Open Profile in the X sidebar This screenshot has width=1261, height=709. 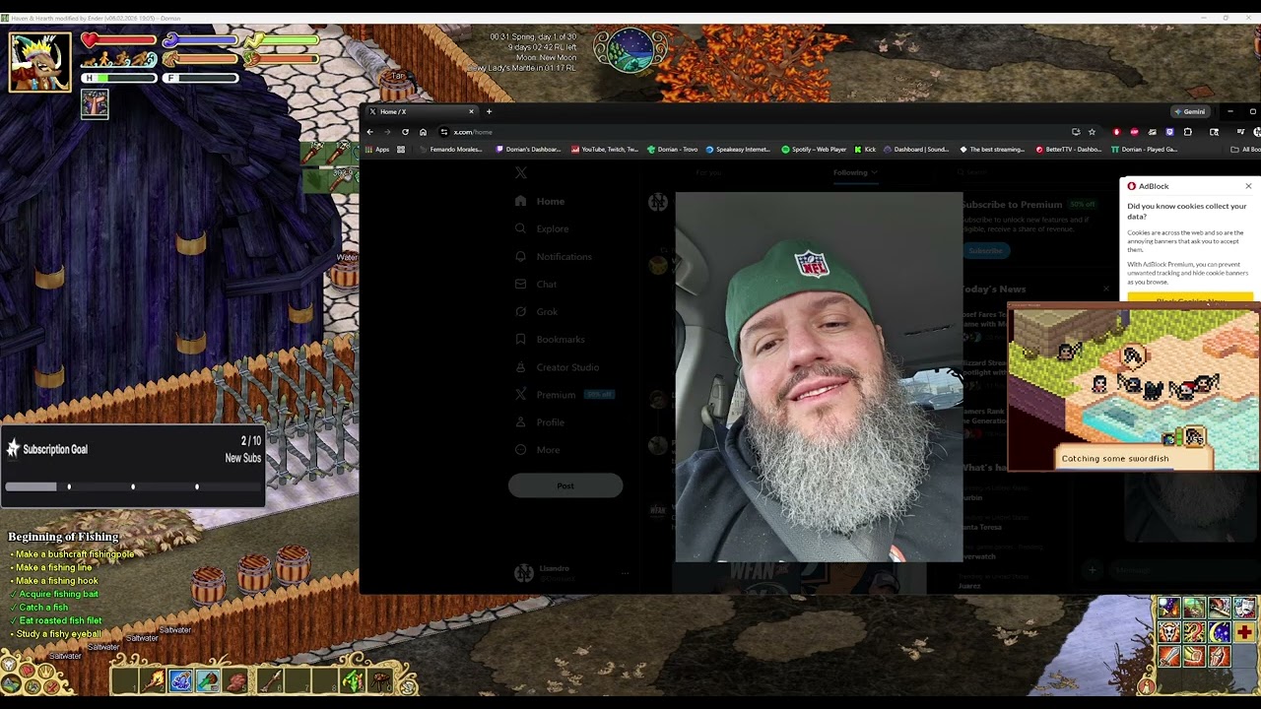pos(539,421)
